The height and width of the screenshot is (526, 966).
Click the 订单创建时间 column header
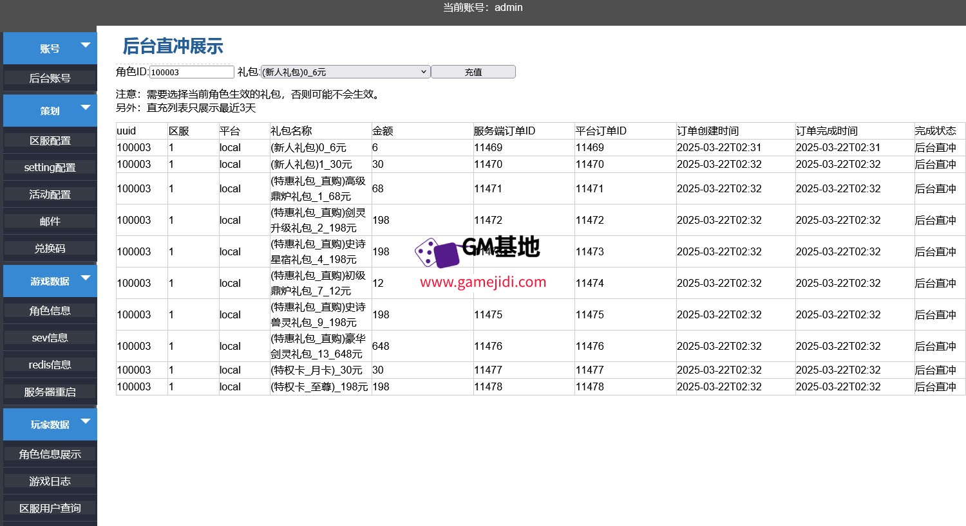(x=735, y=131)
